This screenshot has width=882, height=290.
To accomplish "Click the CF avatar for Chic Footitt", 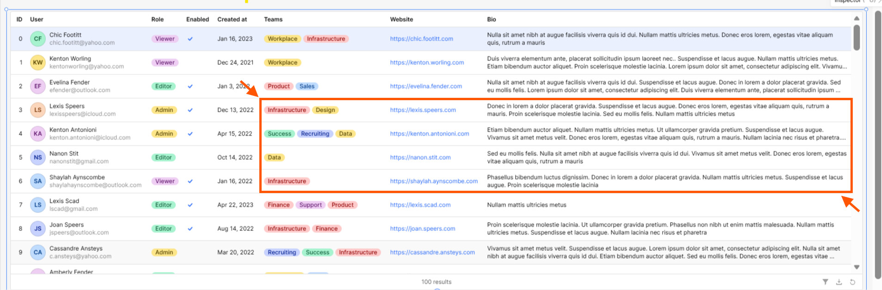I will pyautogui.click(x=37, y=39).
